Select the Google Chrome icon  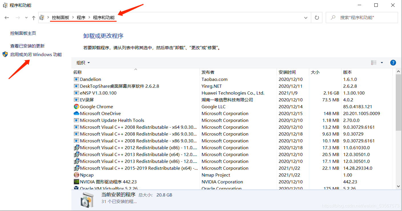[x=76, y=106]
